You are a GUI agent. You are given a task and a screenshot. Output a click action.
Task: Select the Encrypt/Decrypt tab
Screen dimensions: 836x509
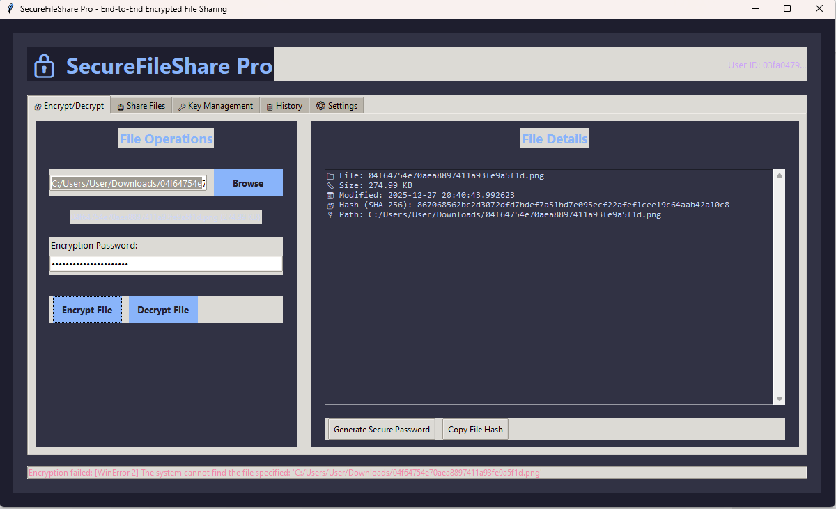tap(69, 106)
